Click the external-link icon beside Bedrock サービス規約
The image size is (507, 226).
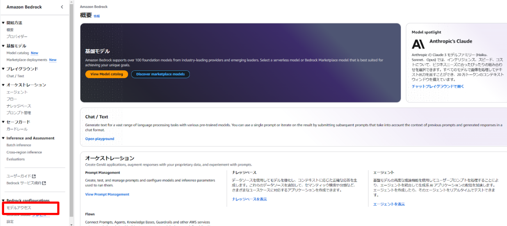click(x=44, y=183)
